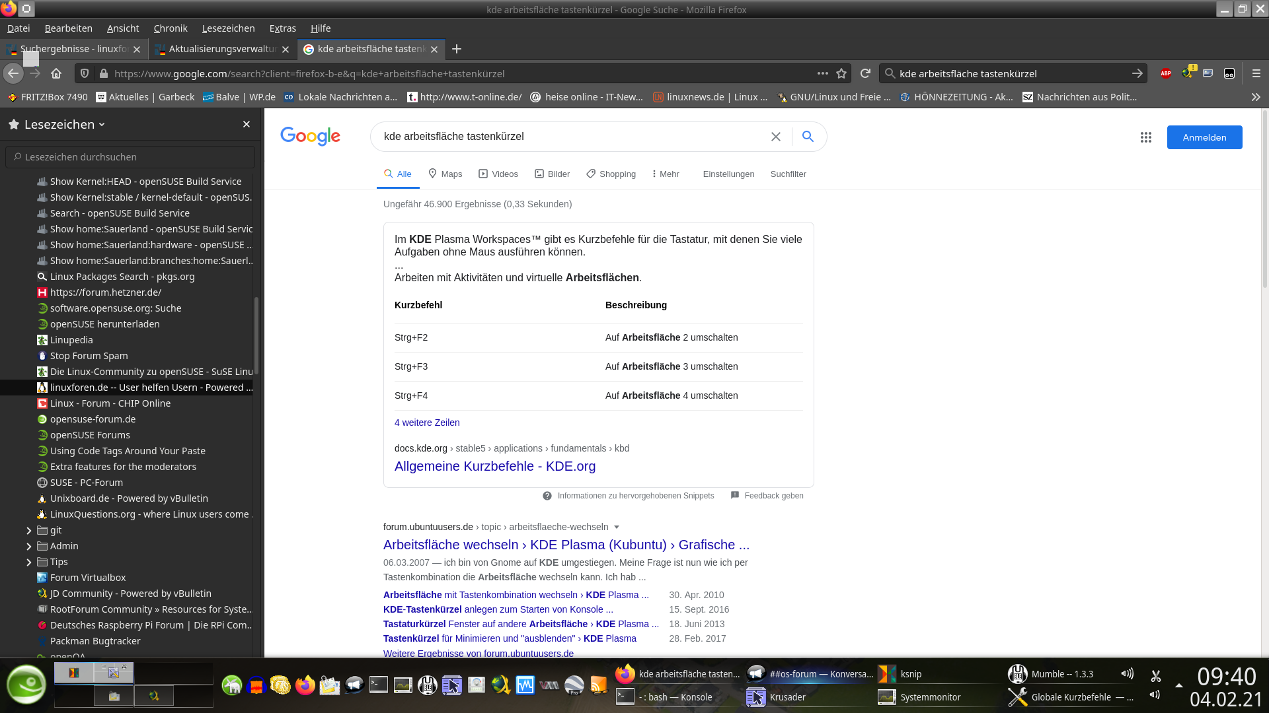Reload the page with the refresh icon
Viewport: 1269px width, 713px height.
(865, 73)
